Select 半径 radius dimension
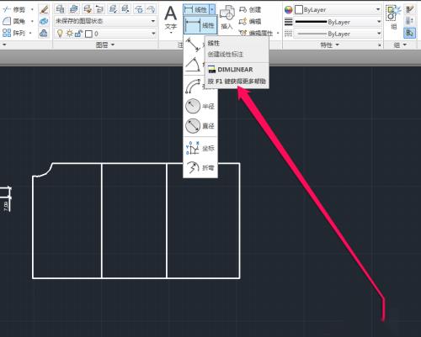The image size is (421, 337). pos(200,107)
